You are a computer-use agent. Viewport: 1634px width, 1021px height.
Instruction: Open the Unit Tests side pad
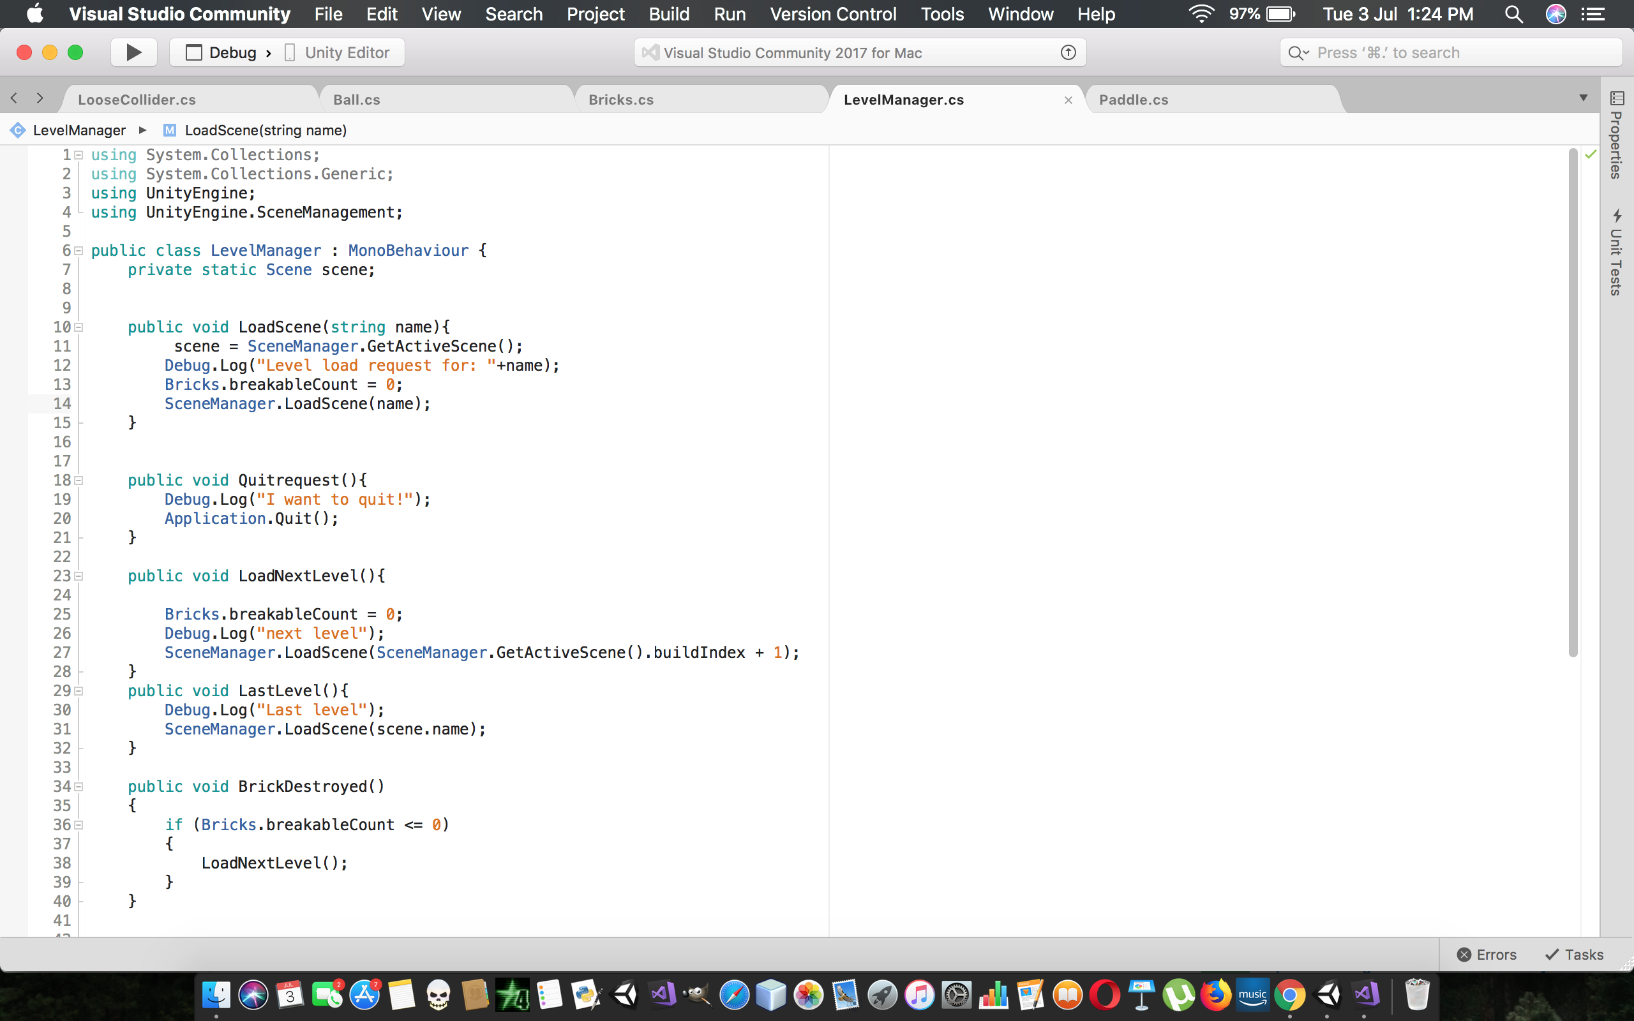[x=1616, y=253]
